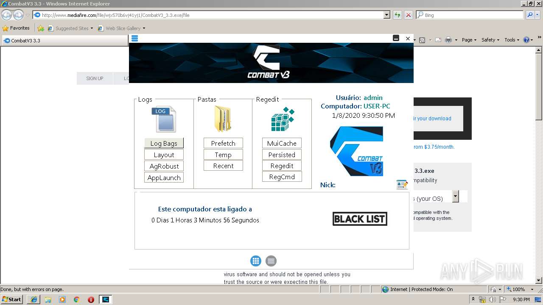Open Windows Explorer from the taskbar

tap(48, 299)
